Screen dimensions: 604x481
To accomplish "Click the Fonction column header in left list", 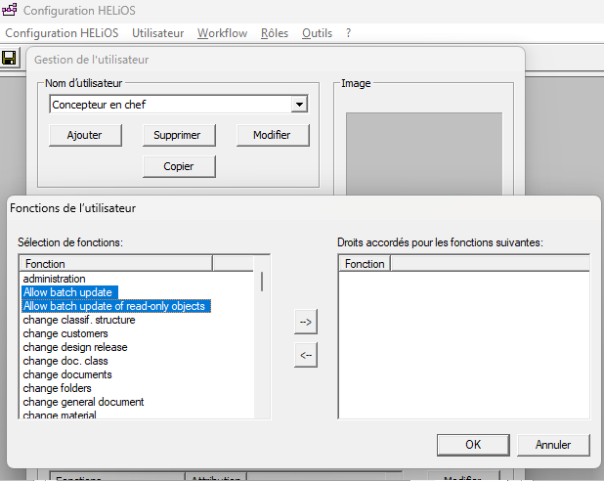I will 116,264.
